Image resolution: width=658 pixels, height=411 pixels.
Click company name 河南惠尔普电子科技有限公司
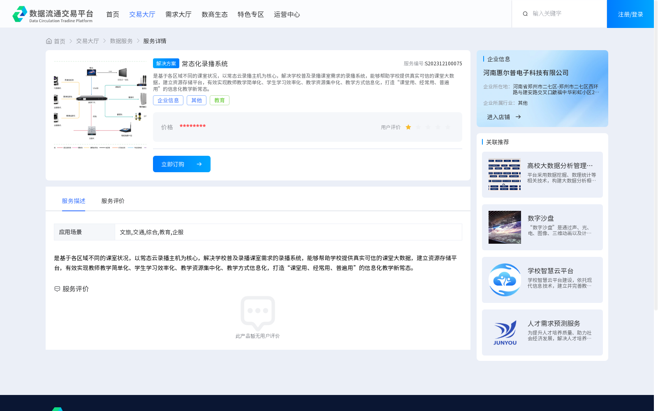[526, 73]
